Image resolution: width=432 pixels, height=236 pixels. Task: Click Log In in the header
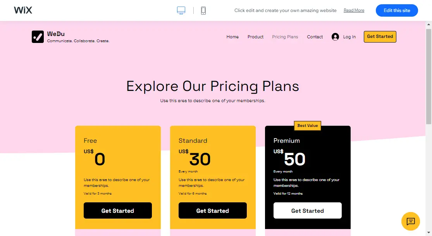coord(349,36)
